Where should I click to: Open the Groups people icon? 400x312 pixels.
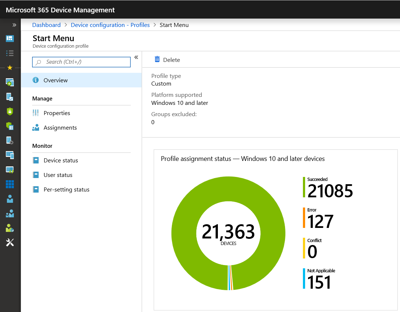10,213
